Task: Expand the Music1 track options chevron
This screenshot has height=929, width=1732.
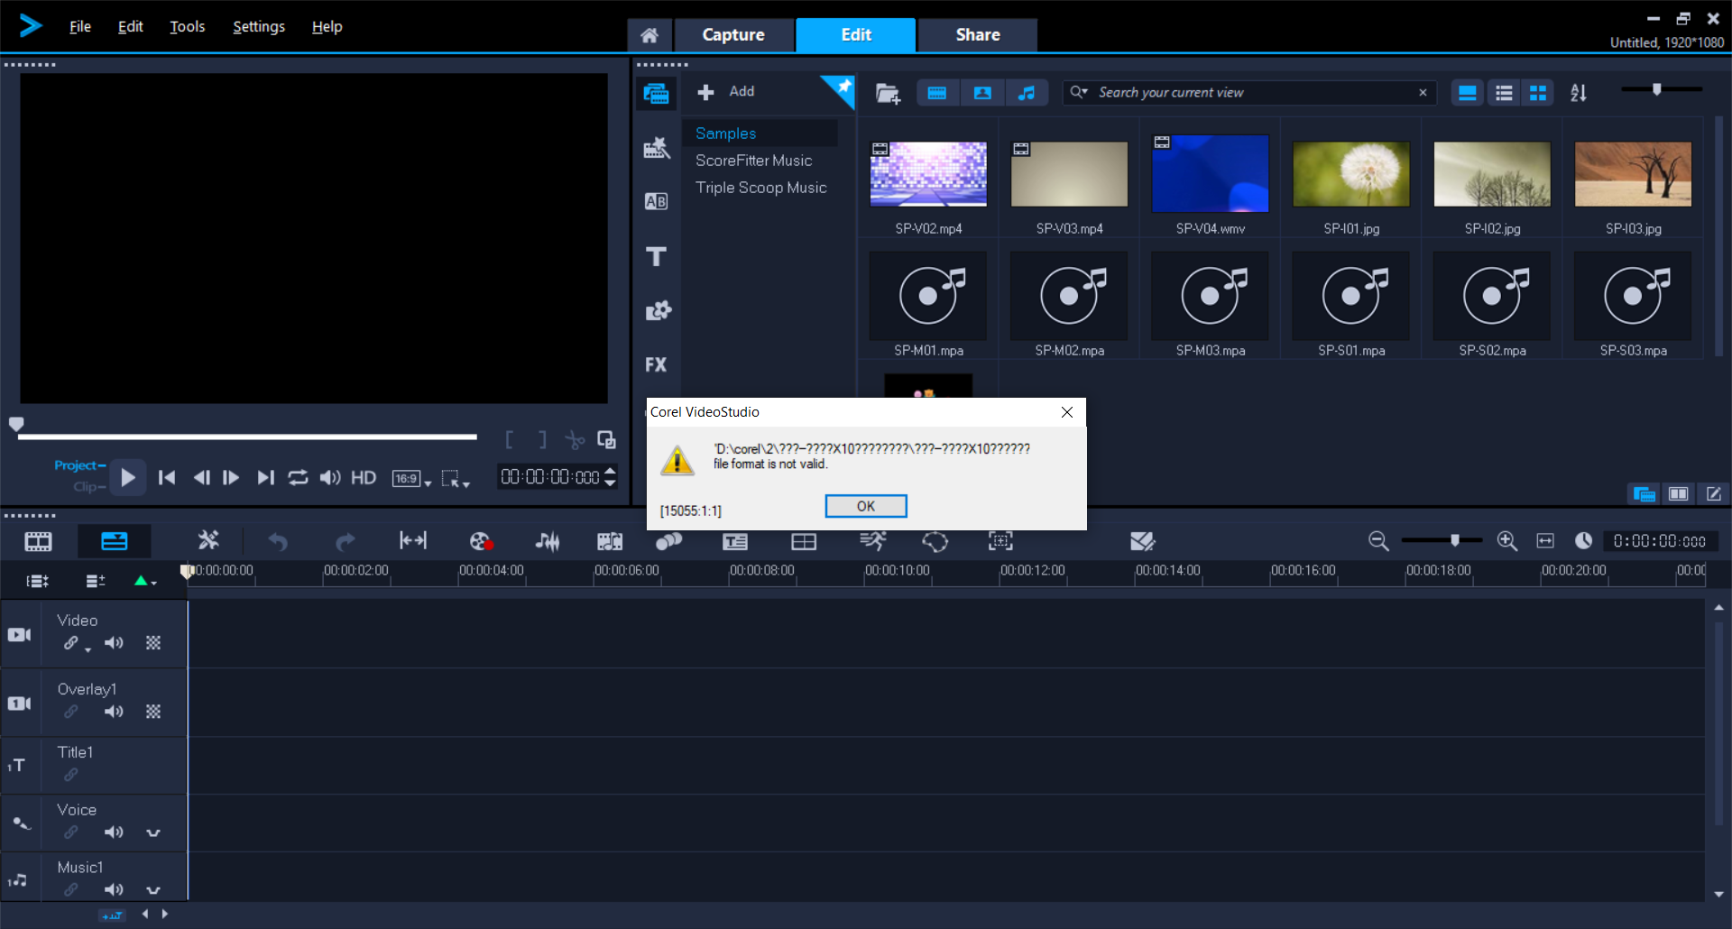Action: coord(153,890)
